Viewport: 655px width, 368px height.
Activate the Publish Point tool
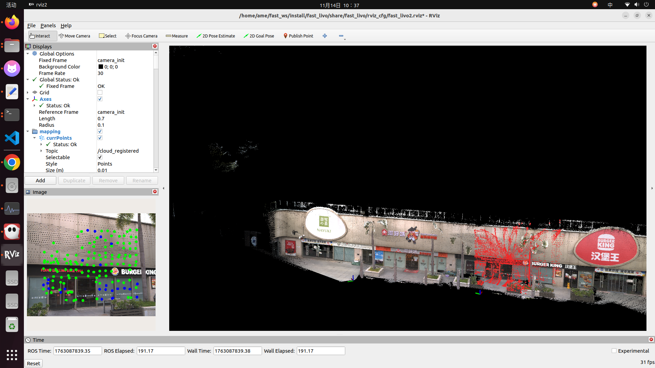pyautogui.click(x=298, y=36)
